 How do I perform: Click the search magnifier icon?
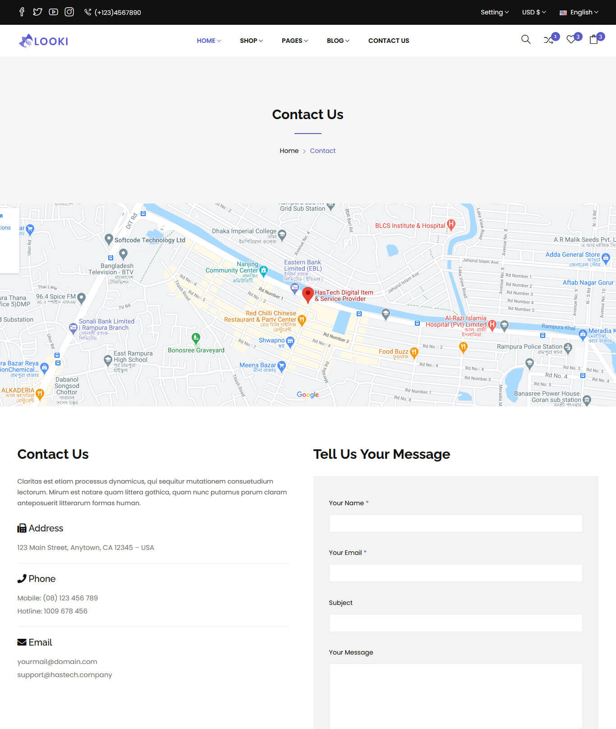525,40
